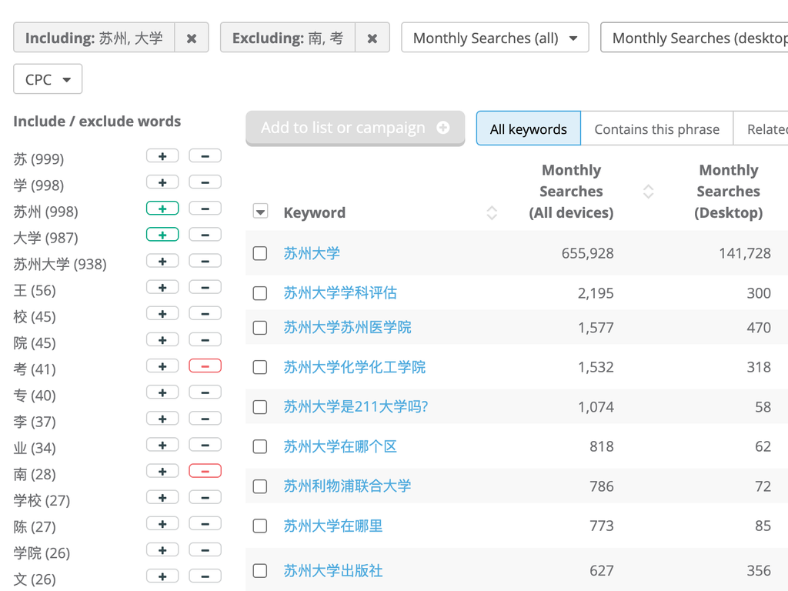
Task: Check the box for 苏州利物浦联合大学
Action: pyautogui.click(x=260, y=486)
